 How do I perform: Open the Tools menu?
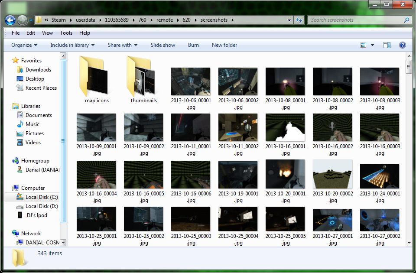click(66, 33)
